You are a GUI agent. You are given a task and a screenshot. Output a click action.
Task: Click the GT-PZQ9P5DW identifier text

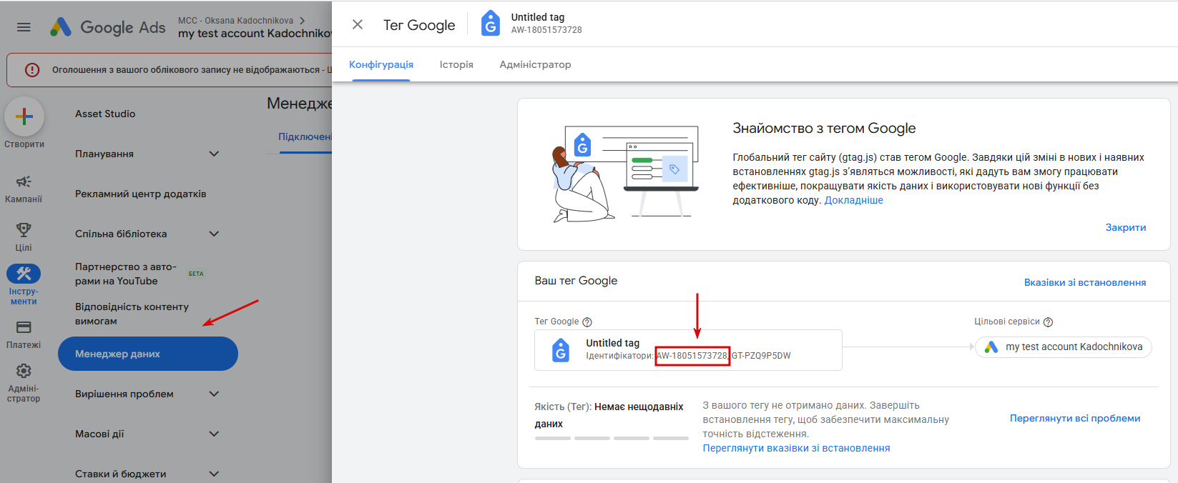tap(761, 356)
